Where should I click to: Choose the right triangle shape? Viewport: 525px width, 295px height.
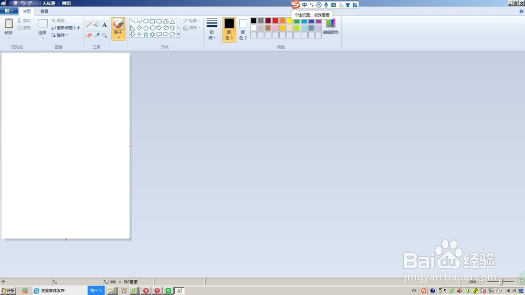pos(133,28)
